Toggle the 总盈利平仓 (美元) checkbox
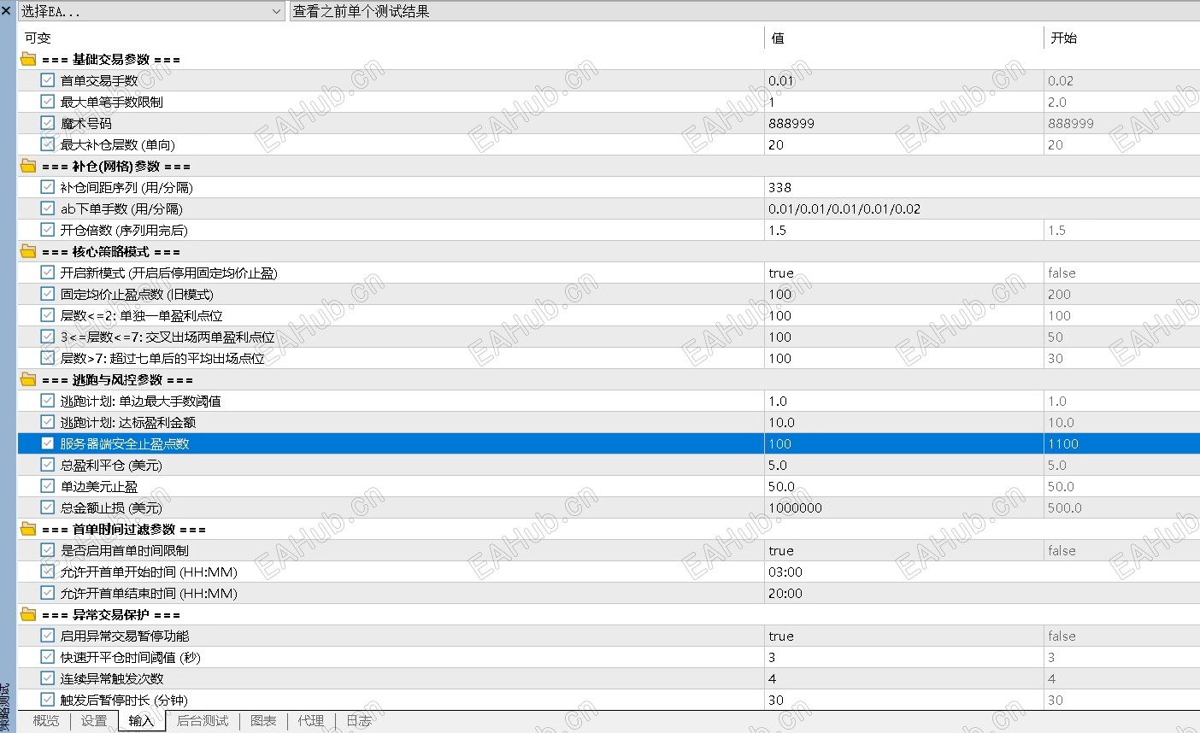 click(x=48, y=465)
